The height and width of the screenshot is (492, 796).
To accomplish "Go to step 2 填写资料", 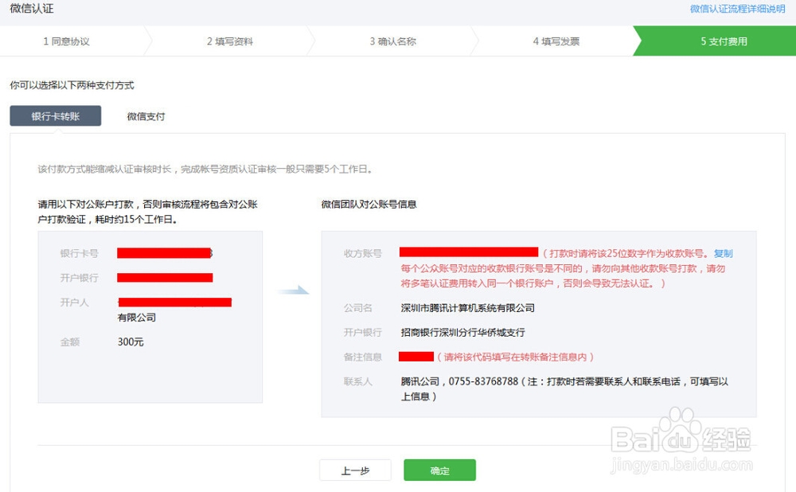I will point(231,41).
